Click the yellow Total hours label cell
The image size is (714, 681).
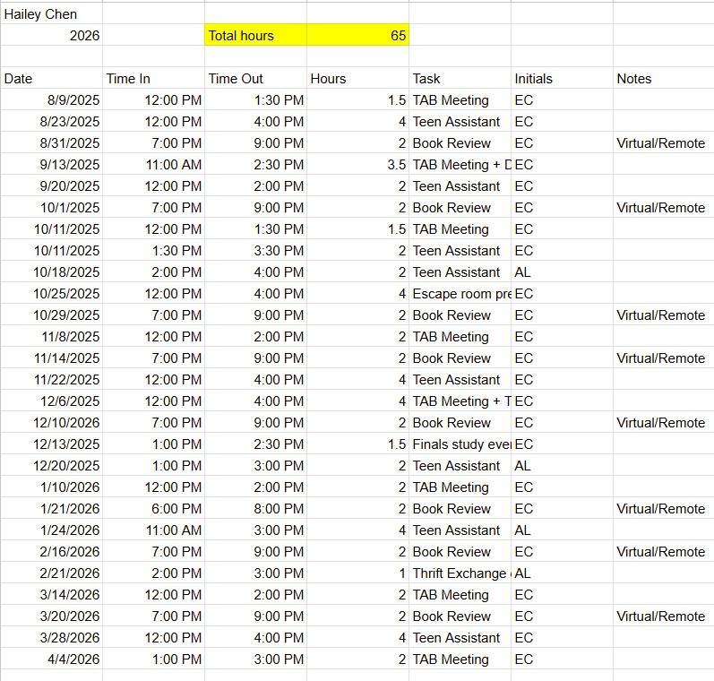(255, 36)
